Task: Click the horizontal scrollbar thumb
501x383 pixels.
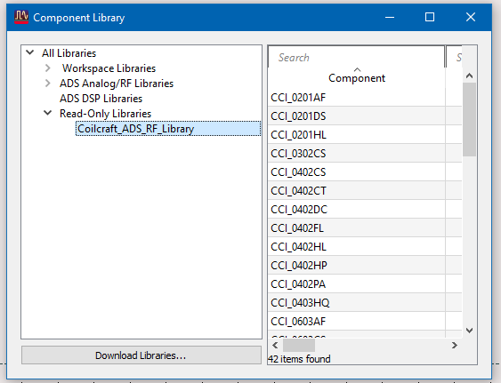Action: coord(299,345)
